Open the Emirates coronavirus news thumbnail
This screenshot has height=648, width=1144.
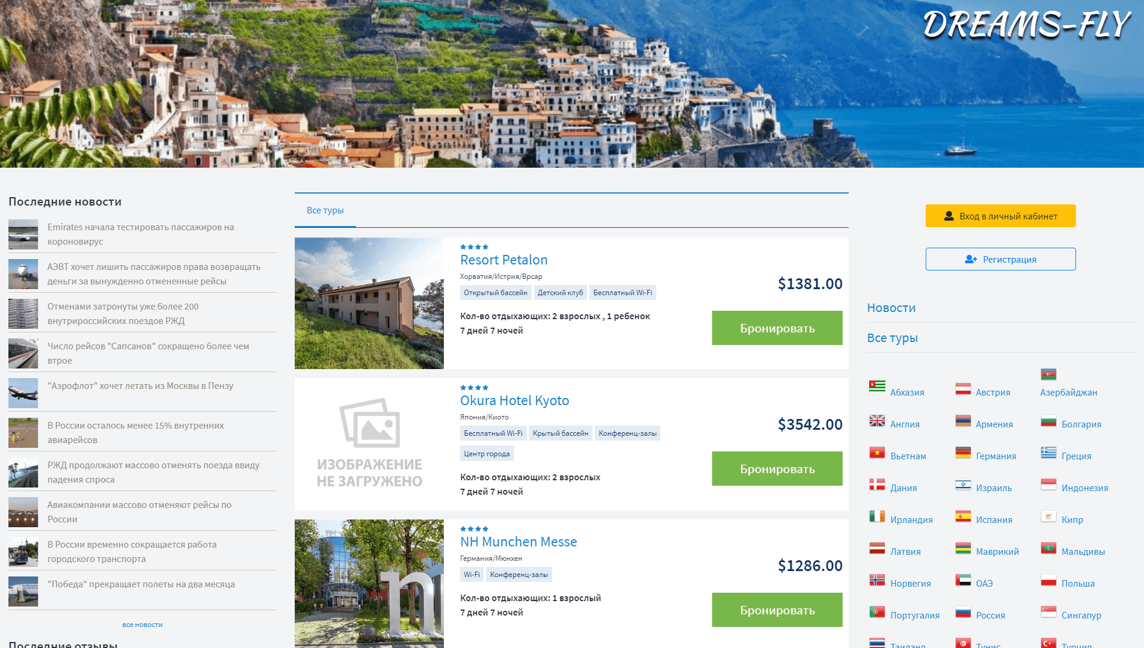(x=23, y=234)
